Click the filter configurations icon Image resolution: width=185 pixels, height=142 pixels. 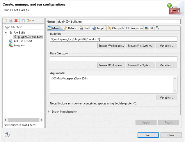29,21
